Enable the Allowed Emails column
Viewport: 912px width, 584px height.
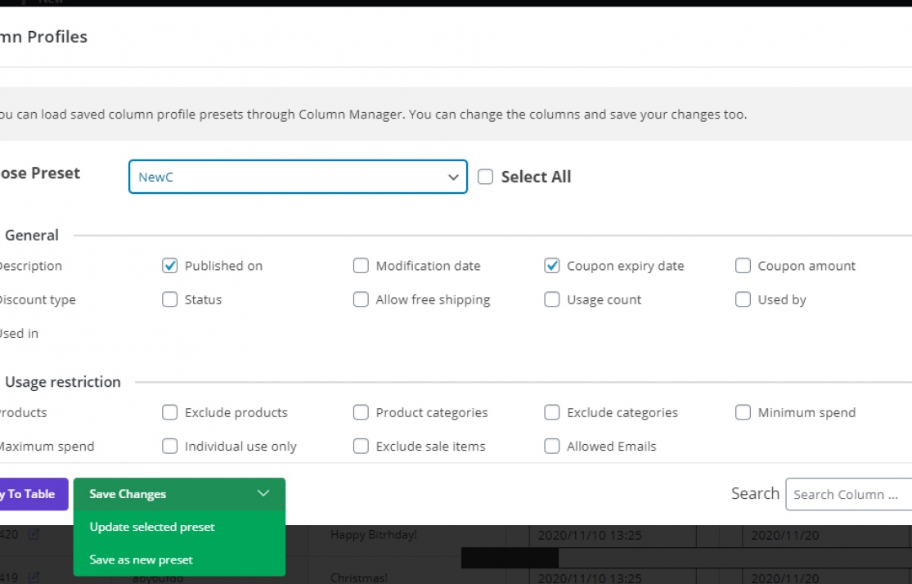pos(552,446)
